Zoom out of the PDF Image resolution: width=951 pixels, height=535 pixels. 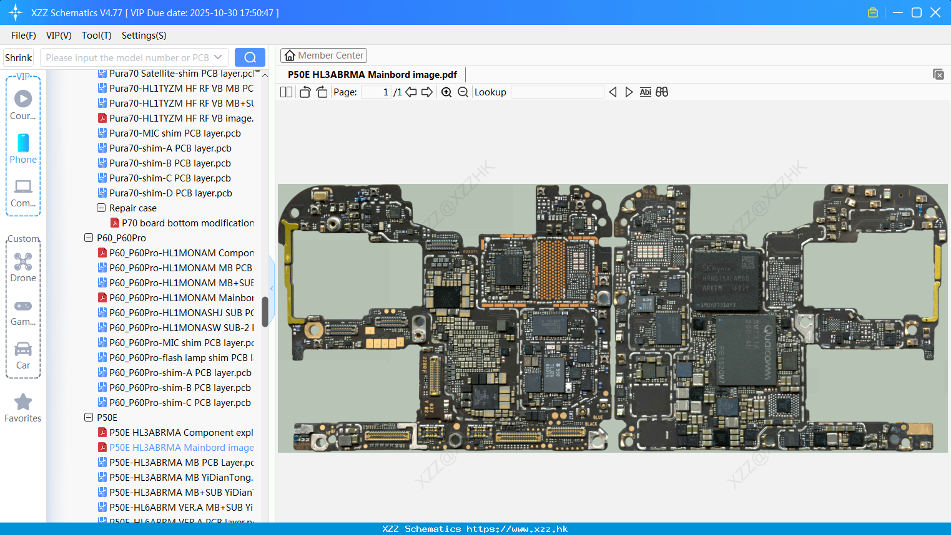tap(463, 92)
